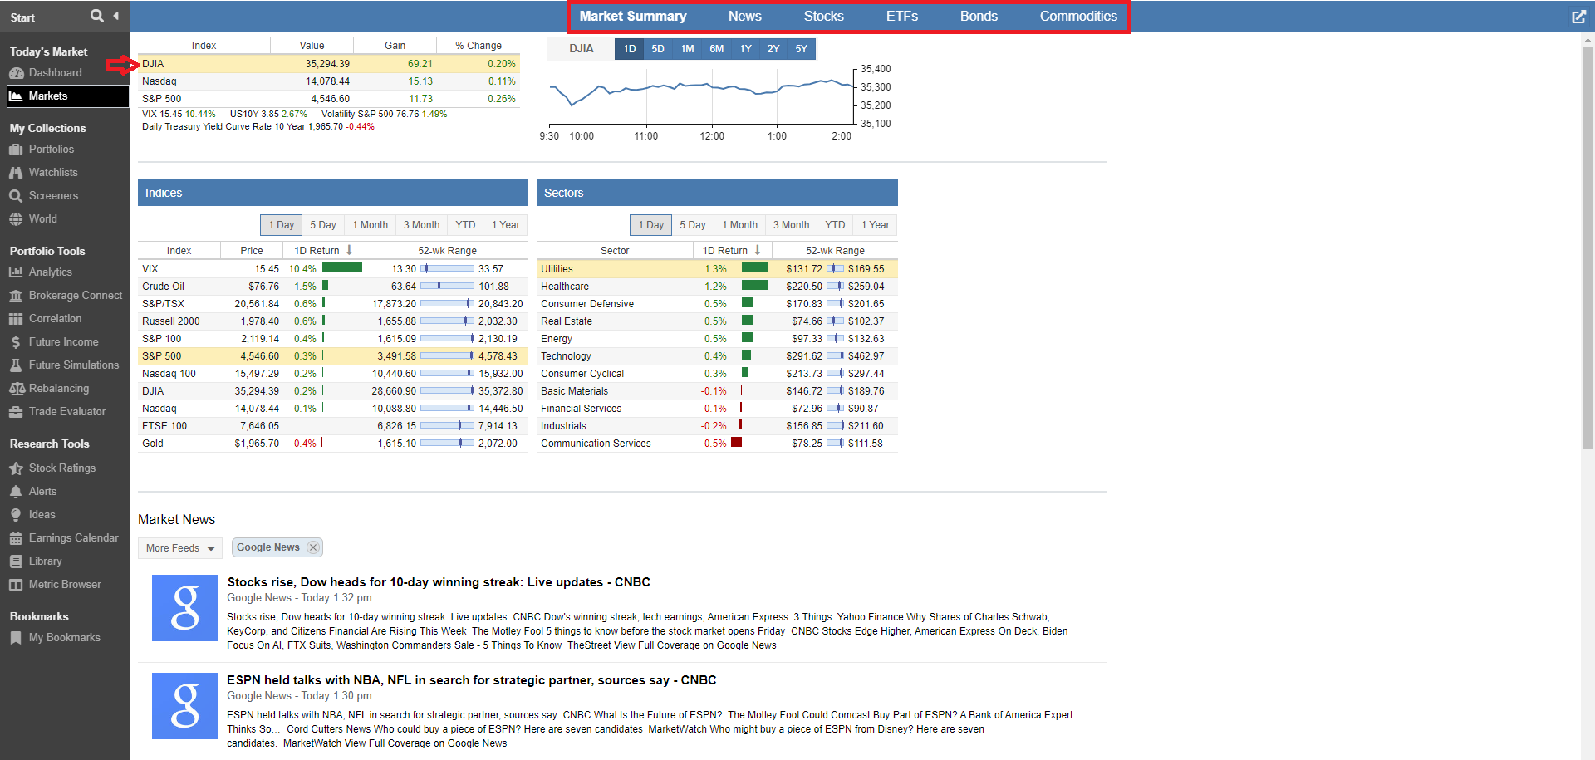Click the Start label in sidebar

pyautogui.click(x=22, y=17)
